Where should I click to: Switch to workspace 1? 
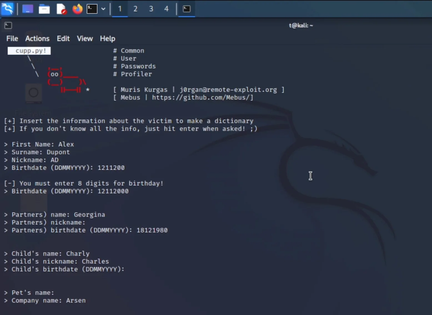[120, 9]
